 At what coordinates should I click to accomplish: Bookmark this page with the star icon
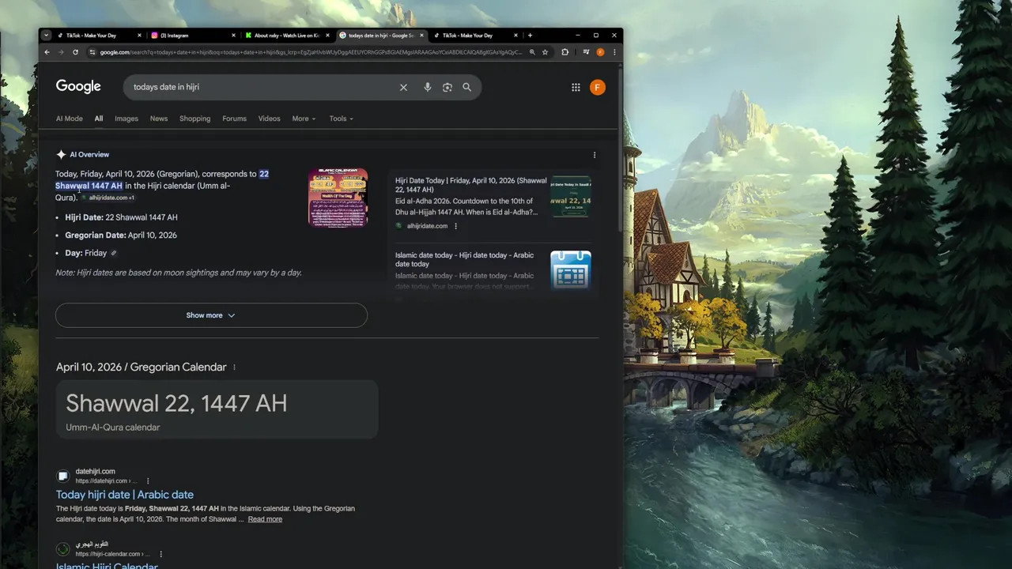coord(545,52)
